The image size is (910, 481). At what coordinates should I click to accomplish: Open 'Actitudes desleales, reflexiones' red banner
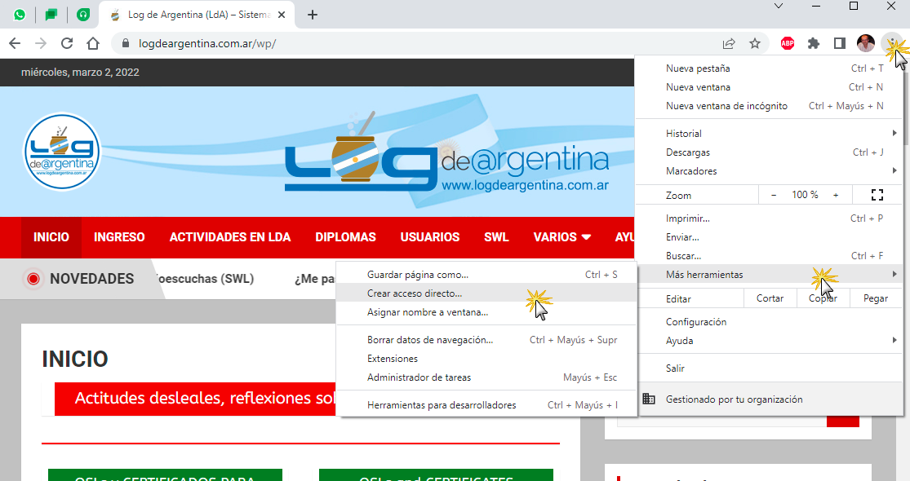[196, 399]
